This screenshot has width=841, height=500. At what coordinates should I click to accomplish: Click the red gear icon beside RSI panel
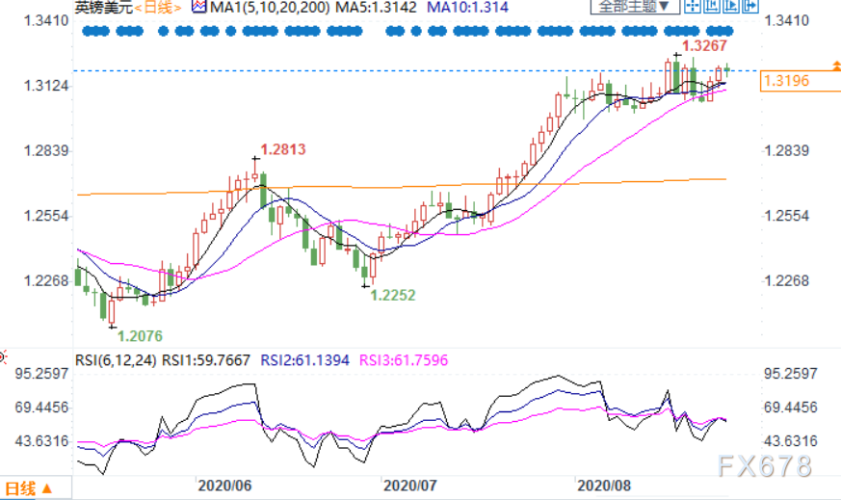click(3, 356)
